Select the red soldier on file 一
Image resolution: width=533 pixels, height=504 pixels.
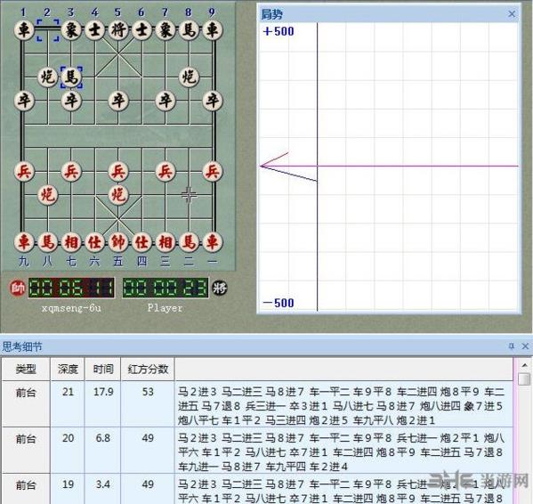coord(213,171)
